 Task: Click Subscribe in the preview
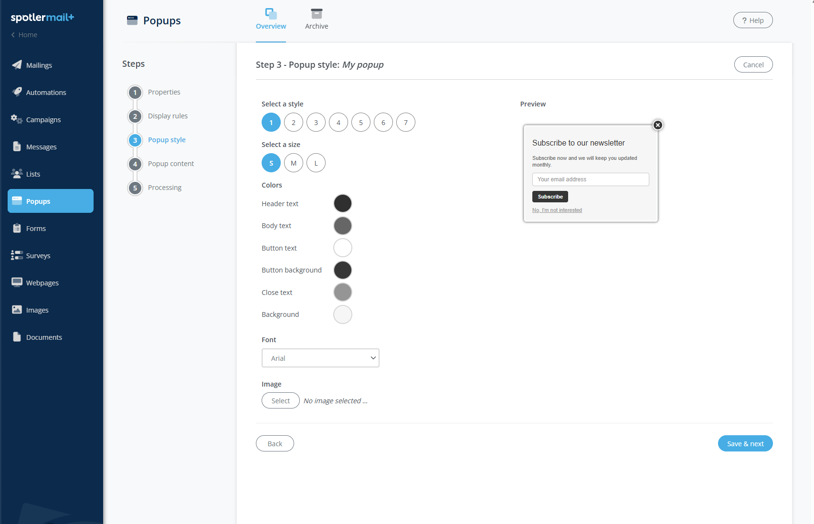pos(550,197)
